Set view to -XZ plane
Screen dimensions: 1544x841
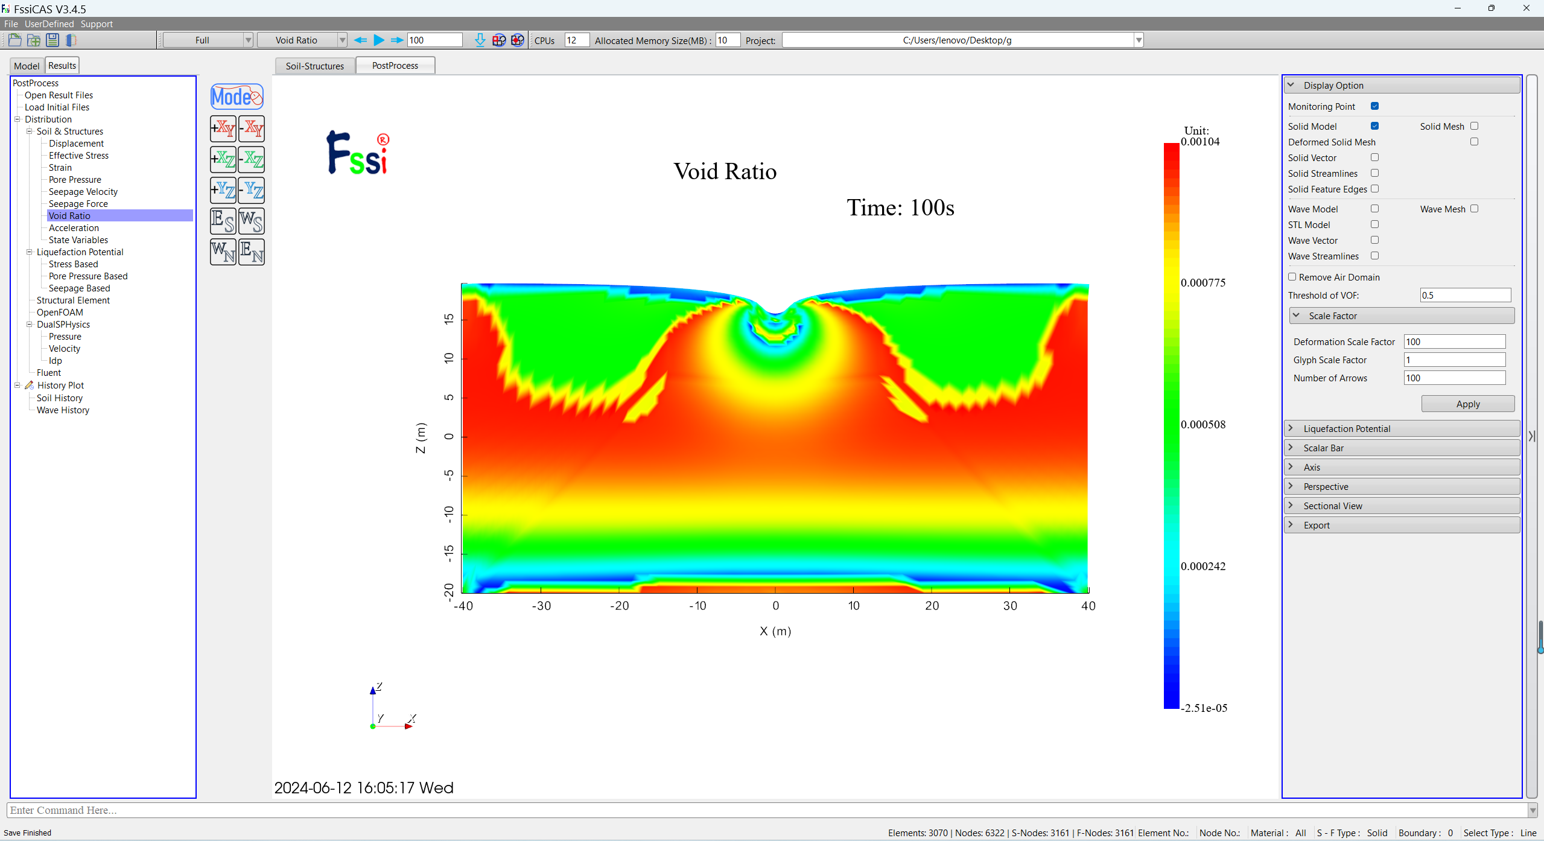point(251,159)
